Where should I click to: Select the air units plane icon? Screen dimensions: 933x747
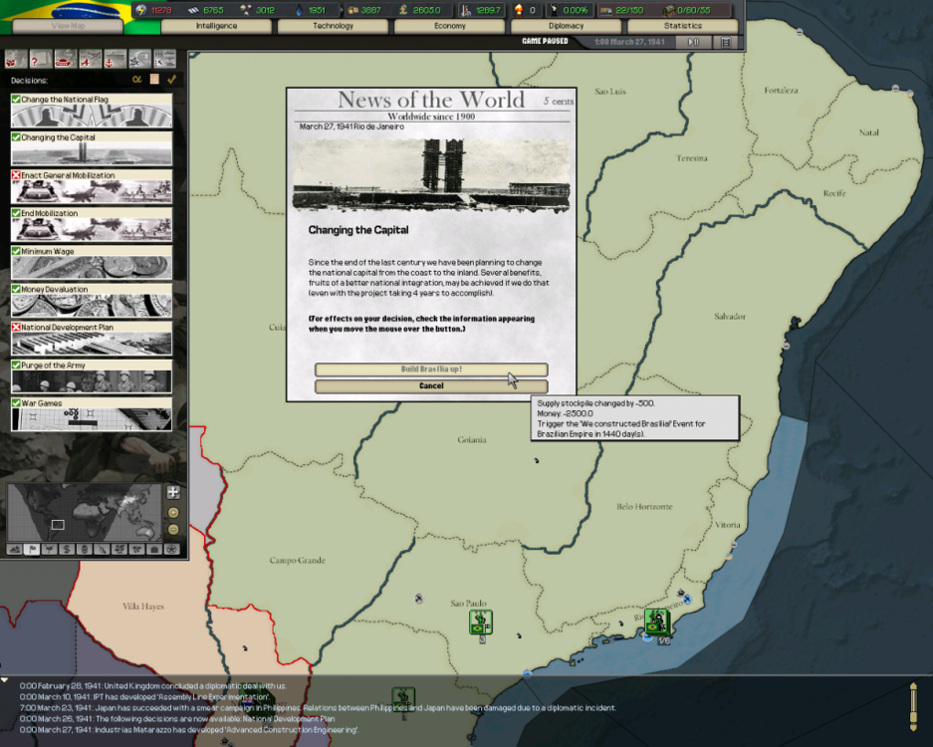coord(91,60)
